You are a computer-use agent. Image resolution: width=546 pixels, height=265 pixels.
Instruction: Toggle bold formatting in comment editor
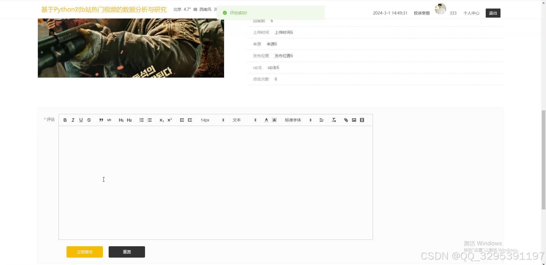coord(65,120)
